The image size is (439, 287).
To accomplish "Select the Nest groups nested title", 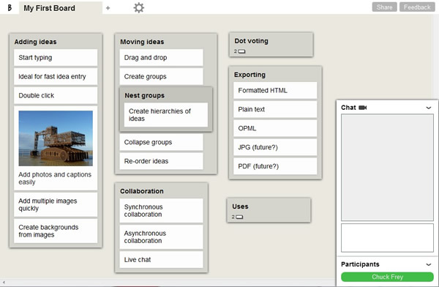I will coord(145,96).
